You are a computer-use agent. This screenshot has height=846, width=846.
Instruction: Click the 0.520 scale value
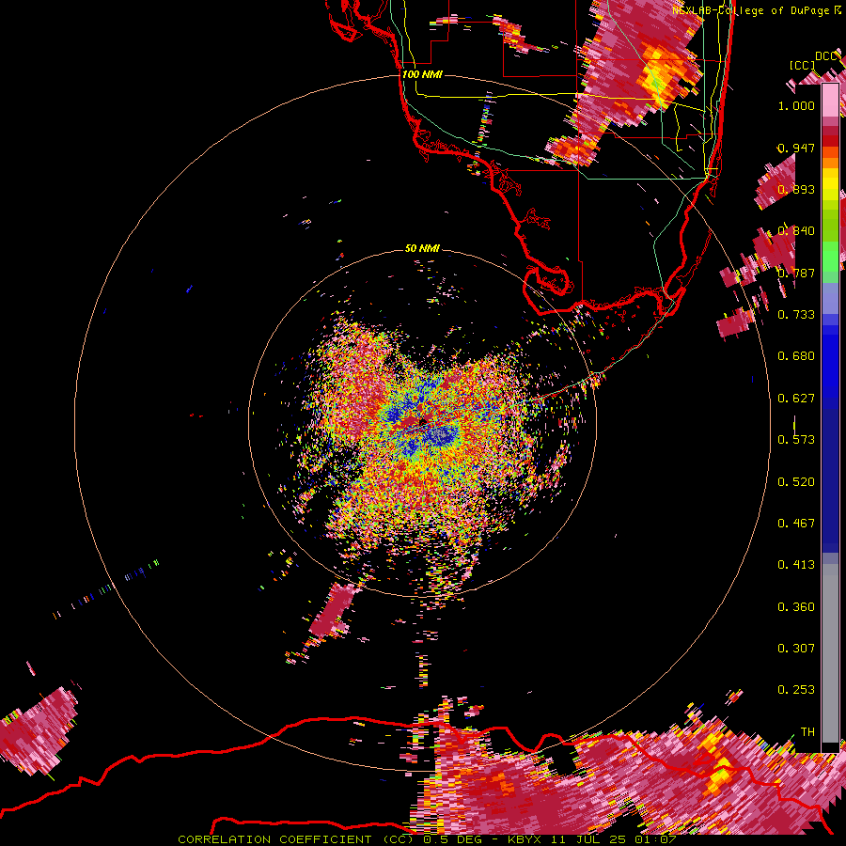796,482
